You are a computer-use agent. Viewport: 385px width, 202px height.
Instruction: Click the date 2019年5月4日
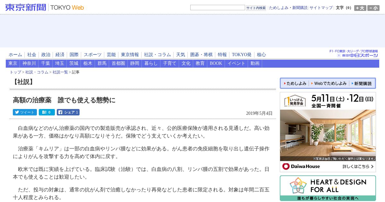(x=259, y=113)
